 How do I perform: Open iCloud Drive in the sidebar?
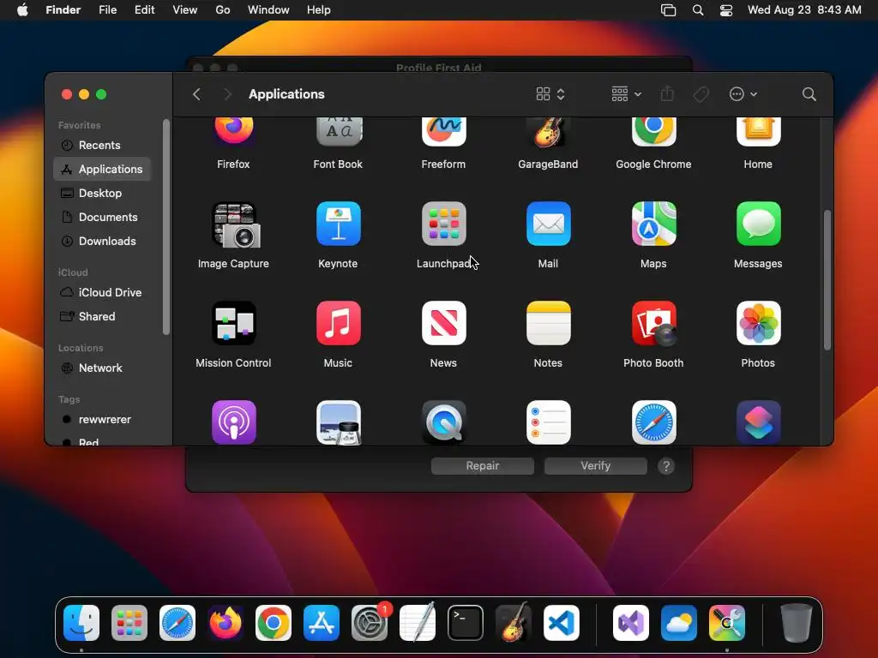(x=102, y=293)
